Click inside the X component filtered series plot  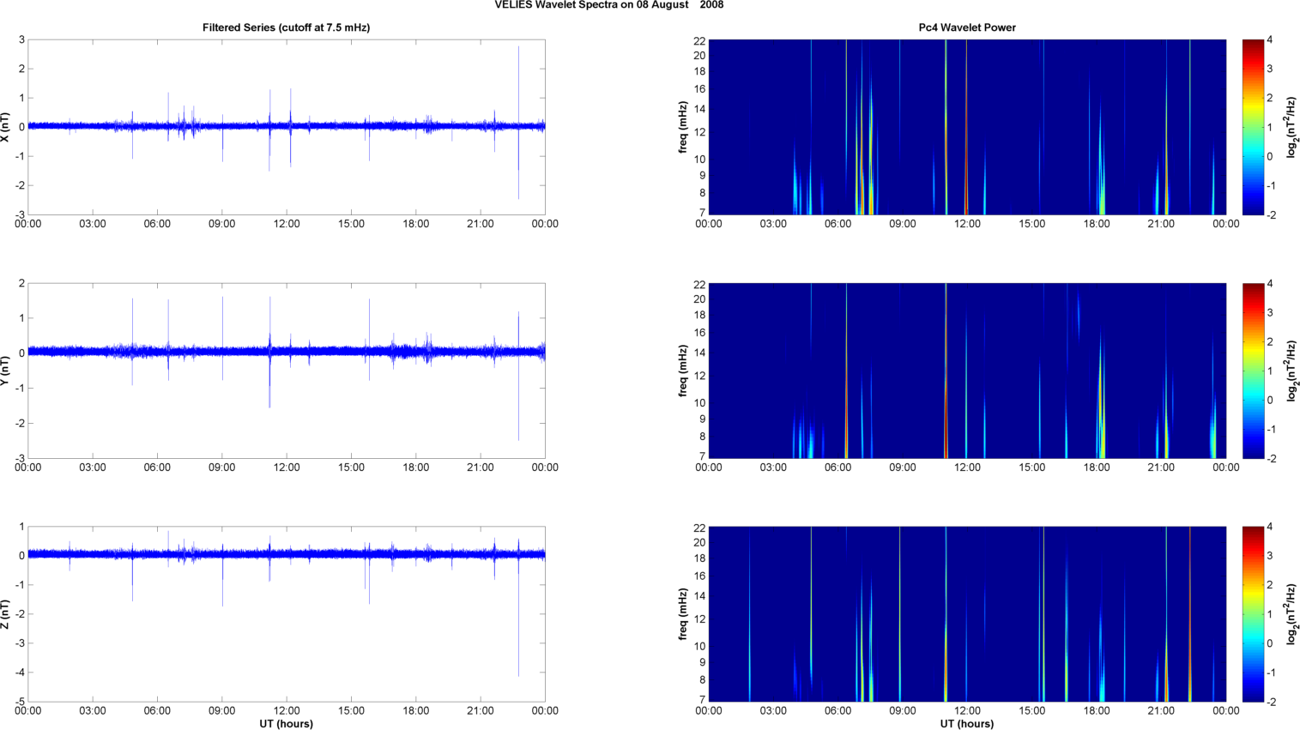[287, 127]
